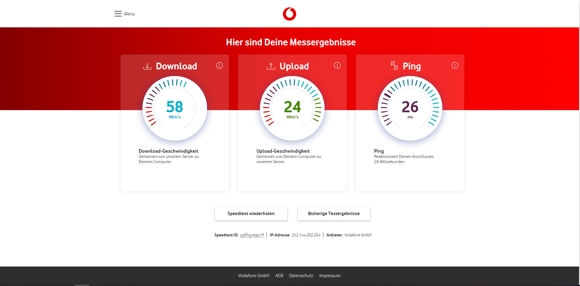
Task: Click heading 'Hier sind Deine Messergebnisse'
Action: coord(291,42)
